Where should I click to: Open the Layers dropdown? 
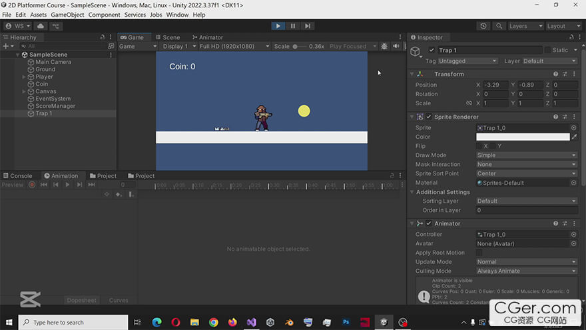525,26
